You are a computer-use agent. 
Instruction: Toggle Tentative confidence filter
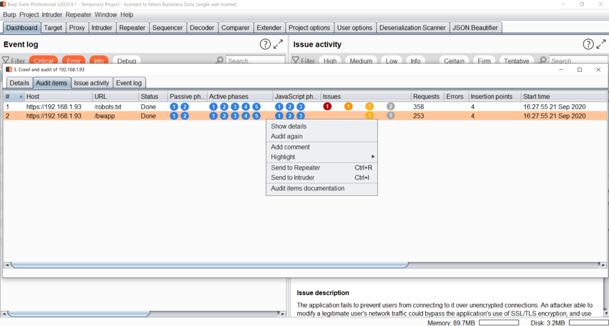tap(517, 61)
